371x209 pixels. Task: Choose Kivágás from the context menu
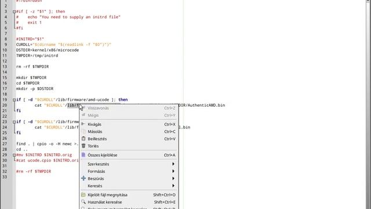tap(129, 124)
